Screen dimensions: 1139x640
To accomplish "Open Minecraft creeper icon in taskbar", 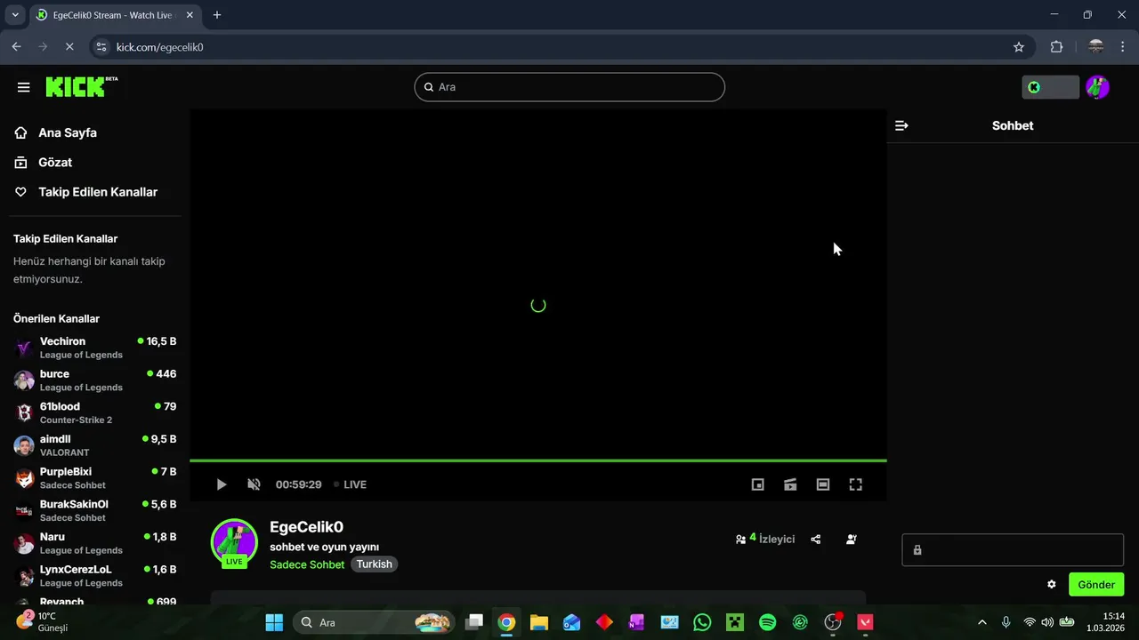I will coord(735,622).
